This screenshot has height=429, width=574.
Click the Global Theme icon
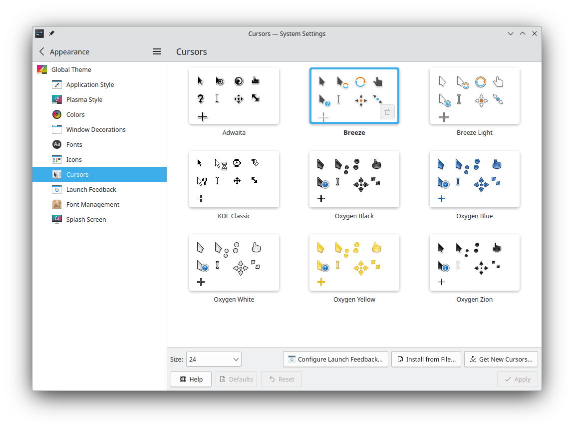[42, 69]
